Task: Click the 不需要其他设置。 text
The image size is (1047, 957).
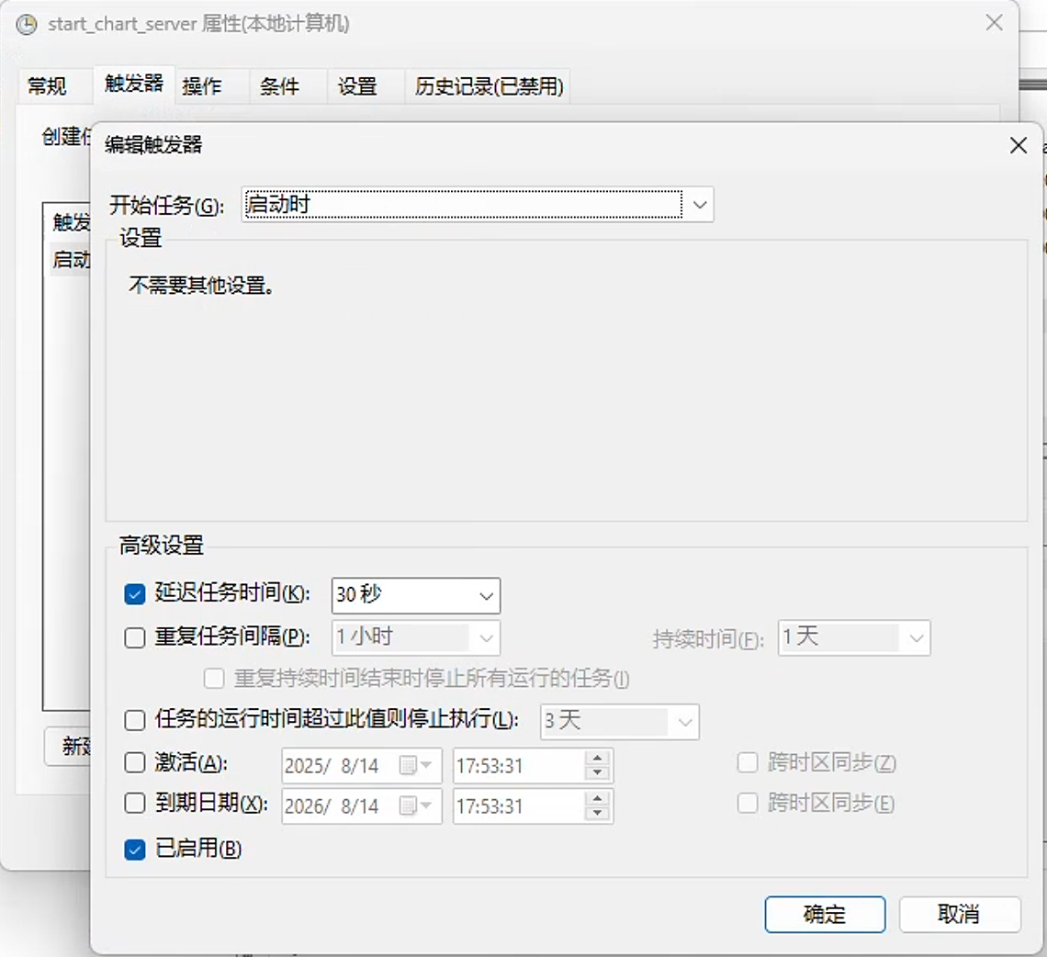Action: pos(202,286)
